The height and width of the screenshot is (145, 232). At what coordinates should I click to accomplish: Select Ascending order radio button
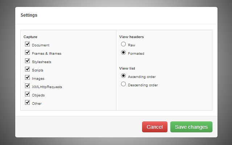pyautogui.click(x=124, y=76)
